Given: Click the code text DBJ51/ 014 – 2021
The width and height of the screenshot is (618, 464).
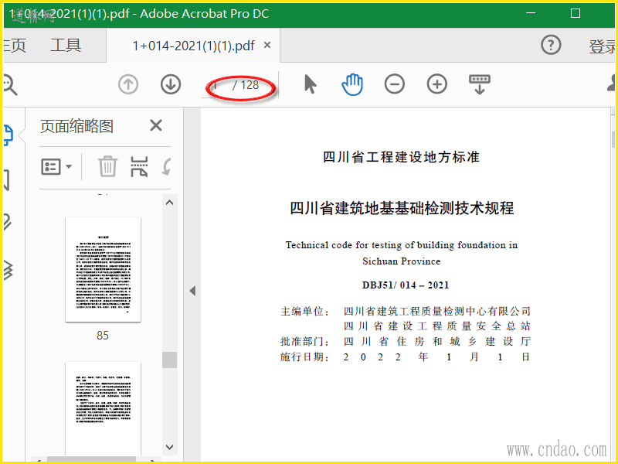Looking at the screenshot, I should 406,285.
